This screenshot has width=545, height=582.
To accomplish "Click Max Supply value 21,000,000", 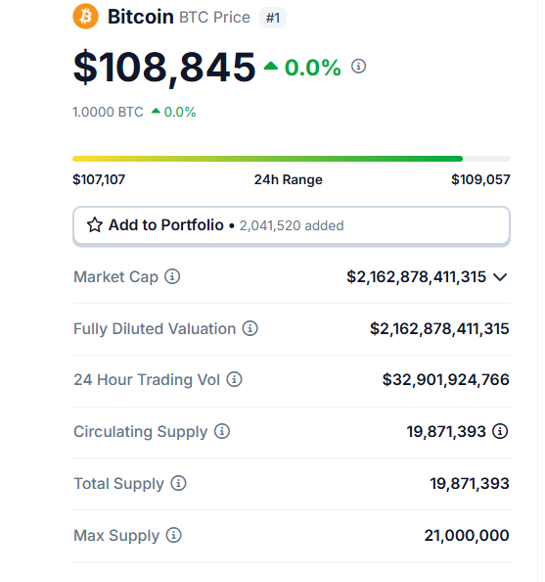I will pos(467,536).
